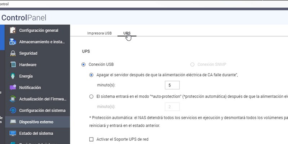Enable Activar el Soporte UPS de red
The width and height of the screenshot is (288, 144).
point(91,139)
